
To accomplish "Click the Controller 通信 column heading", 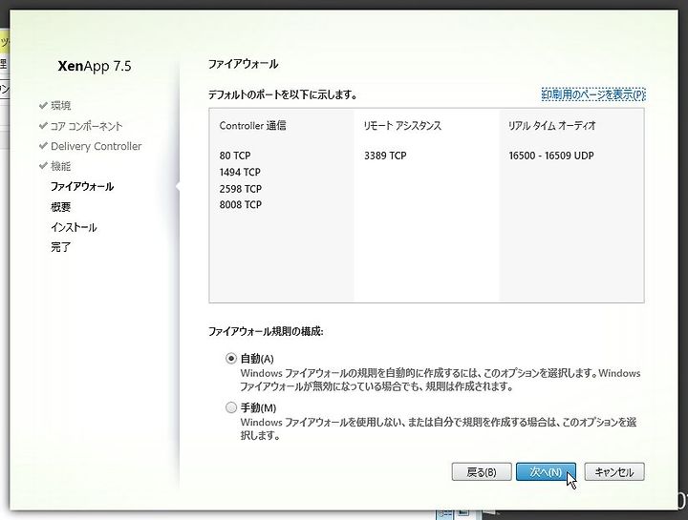I will (252, 126).
